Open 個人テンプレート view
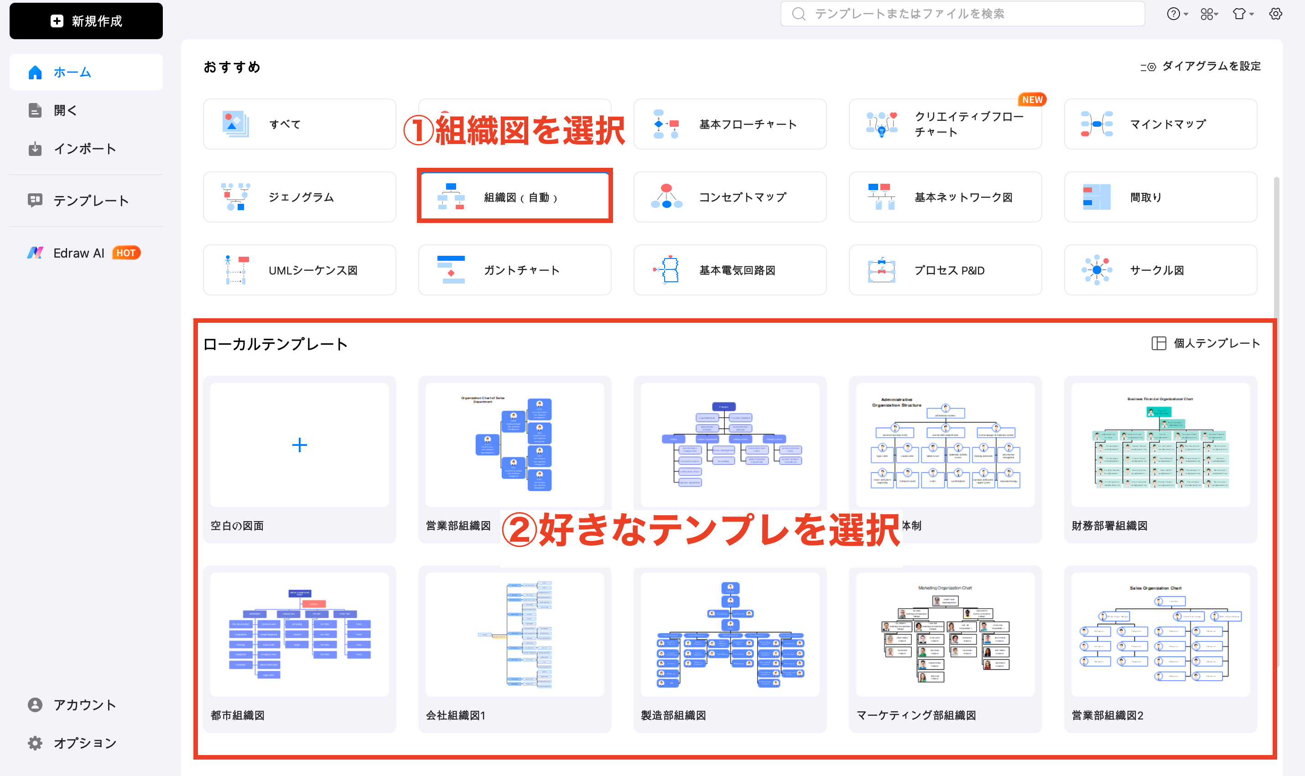 point(1206,344)
